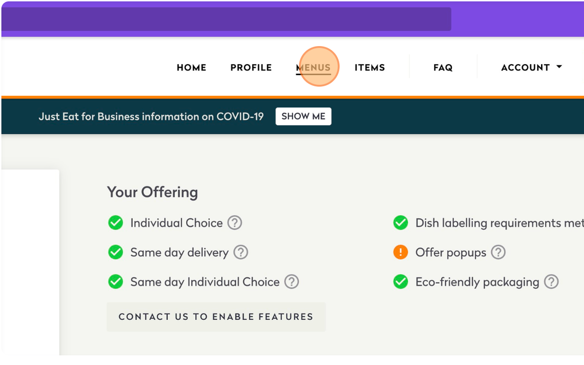Screen dimensions: 584x365
Task: Click green checkmark beside Individual Choice
Action: point(115,222)
